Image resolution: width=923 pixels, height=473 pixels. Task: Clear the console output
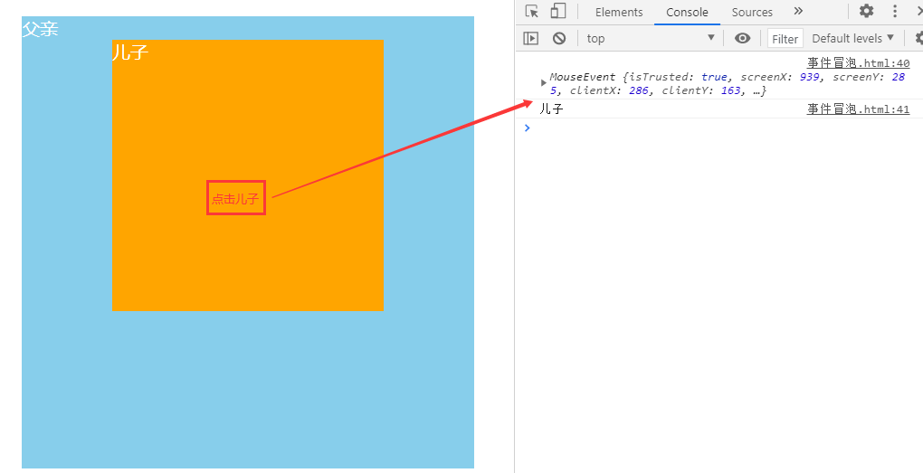pyautogui.click(x=559, y=38)
